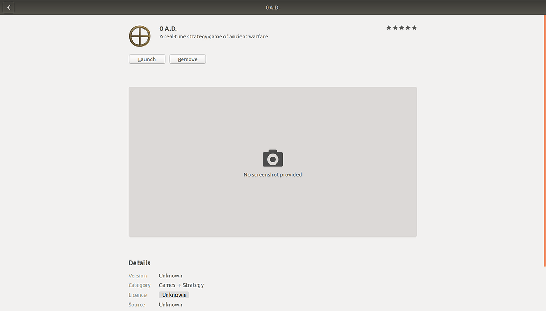Click the Details section heading
The height and width of the screenshot is (311, 546).
coord(139,263)
